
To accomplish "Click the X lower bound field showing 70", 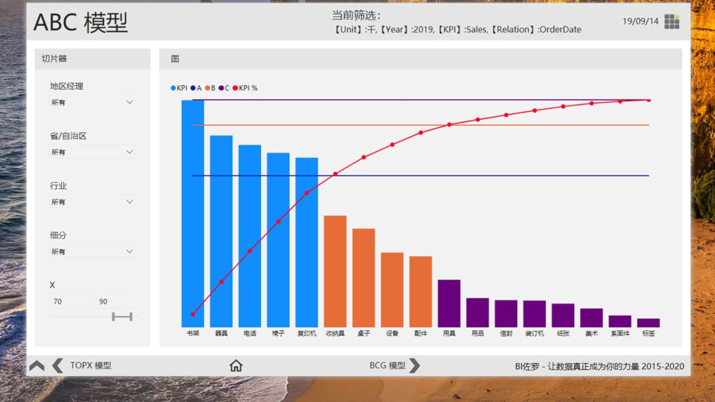I will (71, 301).
